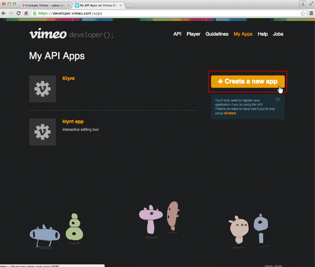This screenshot has width=315, height=267.
Task: Open the API navigation link
Action: coord(177,34)
